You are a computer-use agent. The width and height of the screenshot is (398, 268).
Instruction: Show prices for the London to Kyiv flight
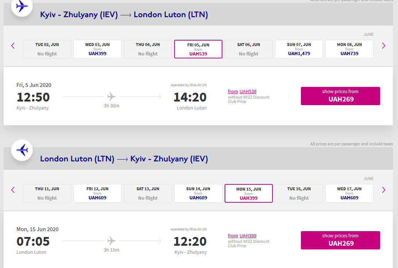[340, 240]
